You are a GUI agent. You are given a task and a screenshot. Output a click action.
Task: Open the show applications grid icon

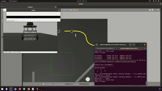[160, 89]
